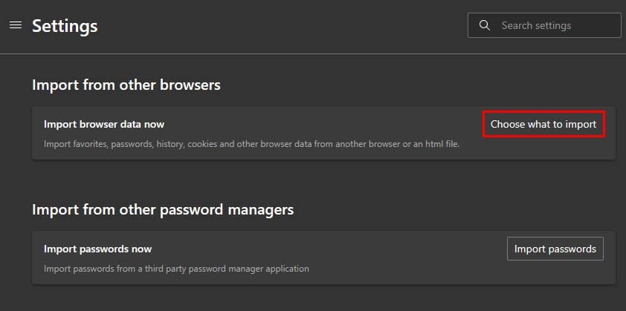626x311 pixels.
Task: Click the Import passwords now label
Action: (97, 249)
